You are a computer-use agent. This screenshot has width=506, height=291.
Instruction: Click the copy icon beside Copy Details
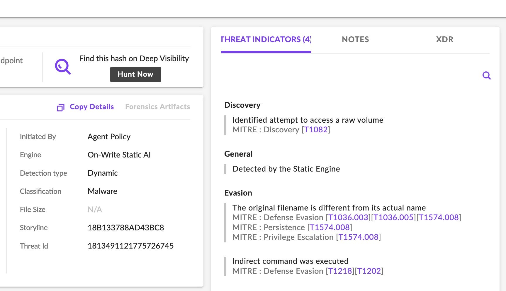pos(60,107)
